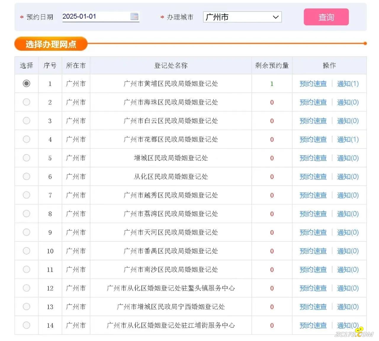379x341 pixels.
Task: Select radio button for 宁西婚姻登记处
Action: coord(26,307)
